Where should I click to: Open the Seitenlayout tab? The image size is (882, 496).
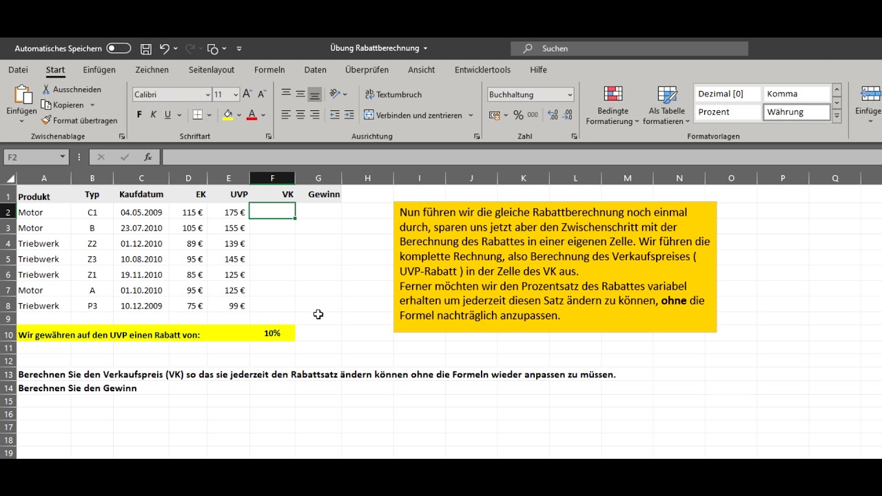[x=212, y=70]
